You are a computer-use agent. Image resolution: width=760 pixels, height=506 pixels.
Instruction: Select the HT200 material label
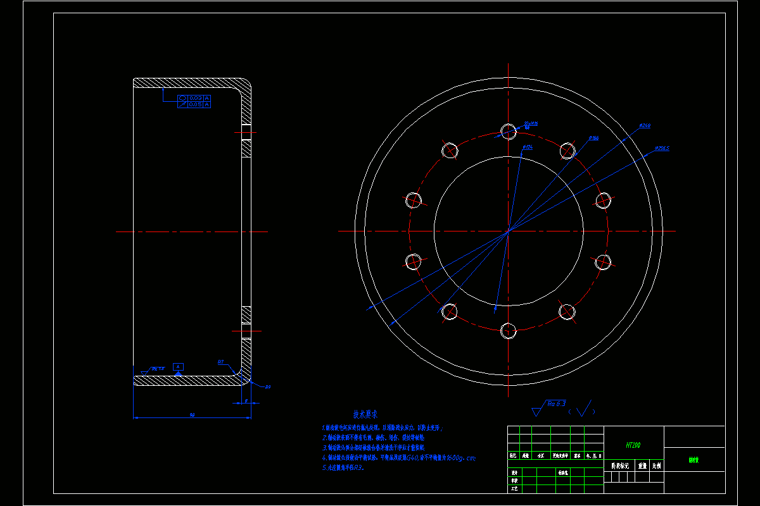pos(633,445)
